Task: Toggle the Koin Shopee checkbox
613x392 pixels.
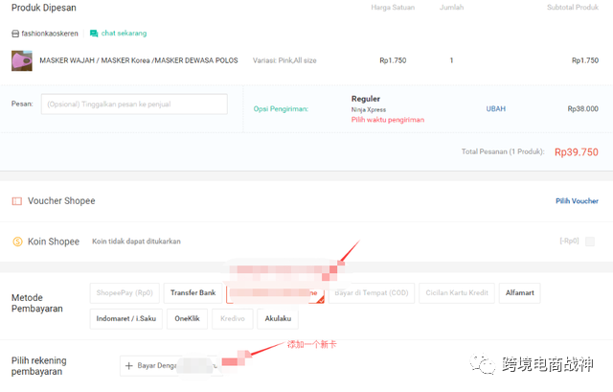Action: tap(590, 242)
